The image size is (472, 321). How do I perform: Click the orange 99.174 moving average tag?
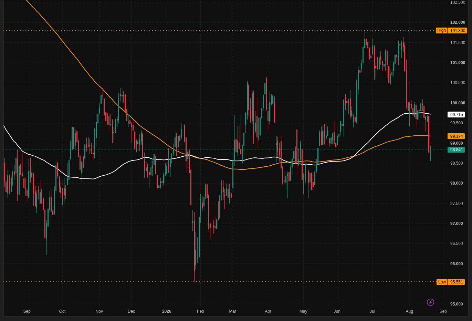point(456,136)
